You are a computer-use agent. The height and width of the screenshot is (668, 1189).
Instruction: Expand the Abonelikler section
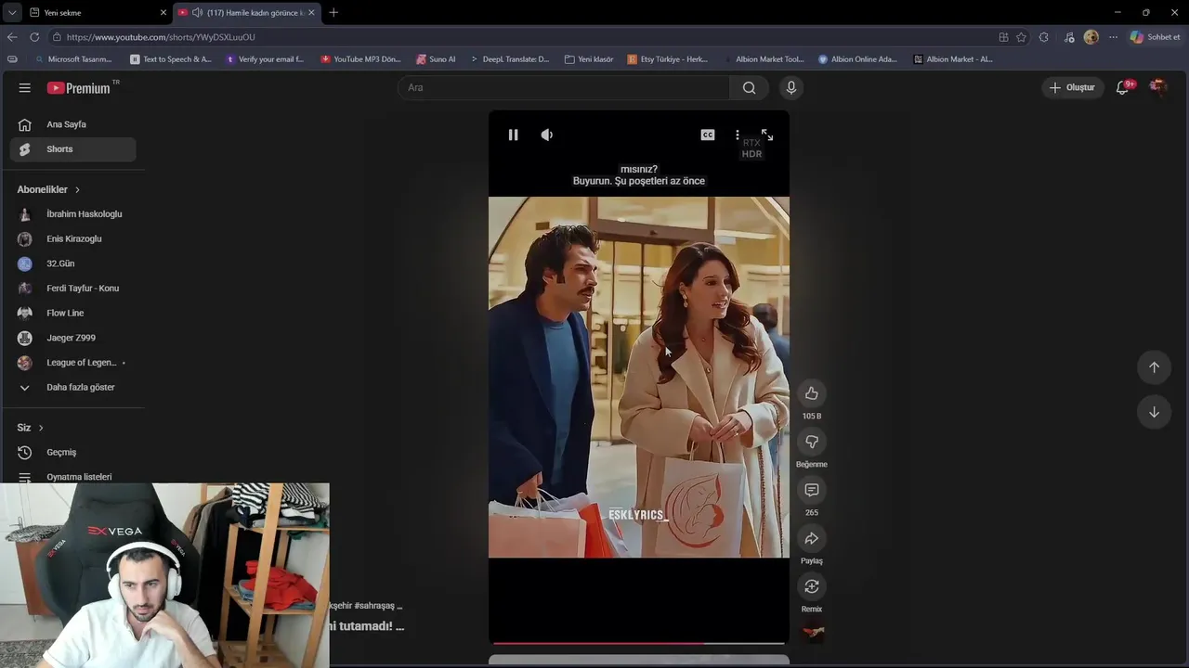coord(48,189)
